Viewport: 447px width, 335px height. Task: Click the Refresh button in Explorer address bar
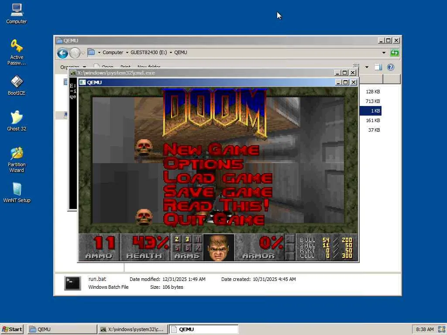pyautogui.click(x=395, y=52)
